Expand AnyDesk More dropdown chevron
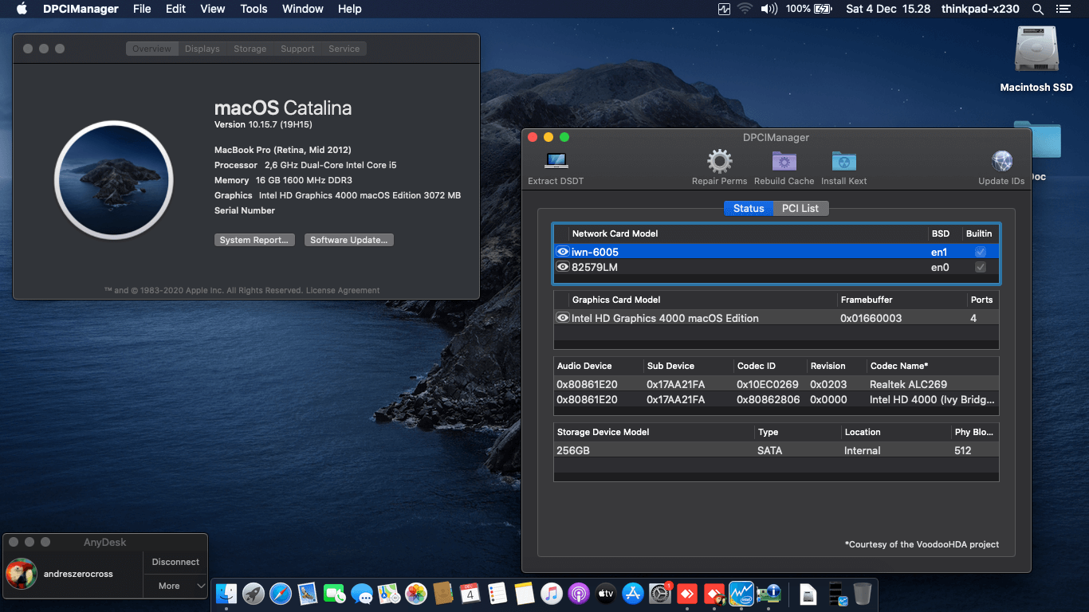 [x=201, y=586]
